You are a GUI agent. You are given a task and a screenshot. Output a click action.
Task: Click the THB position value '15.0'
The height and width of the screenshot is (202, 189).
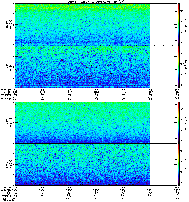click(96, 90)
